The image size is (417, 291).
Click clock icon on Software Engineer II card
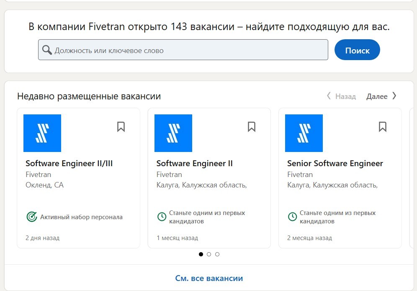coord(162,217)
